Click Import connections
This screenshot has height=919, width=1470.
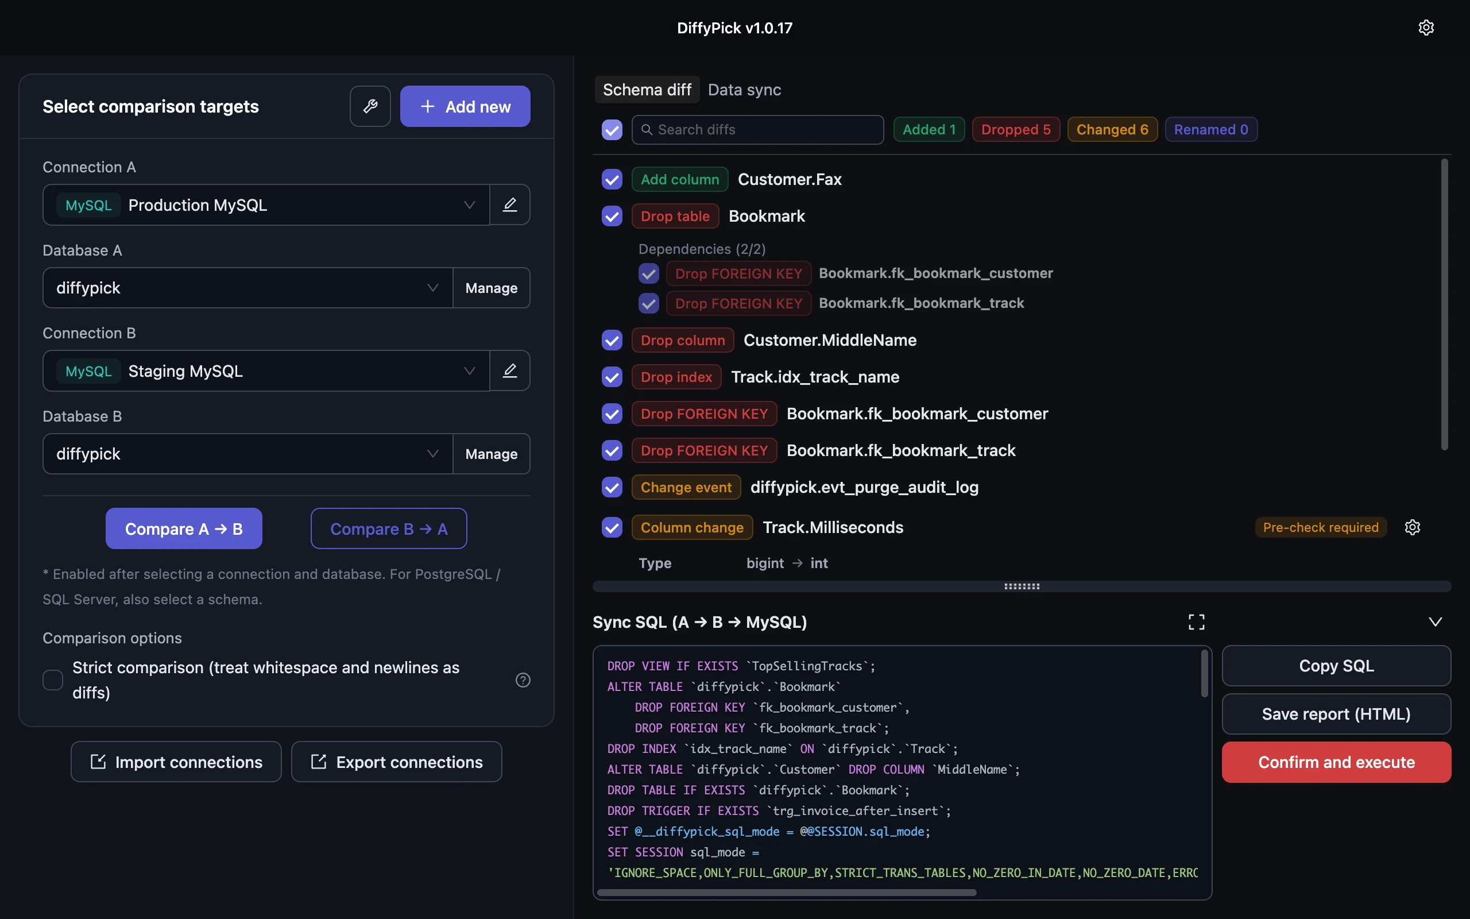[x=176, y=762]
